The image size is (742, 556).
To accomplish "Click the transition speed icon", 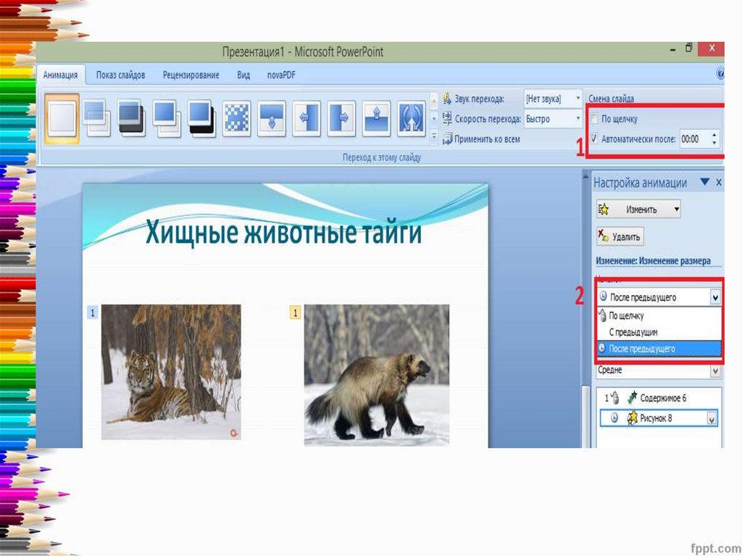I will (x=446, y=118).
